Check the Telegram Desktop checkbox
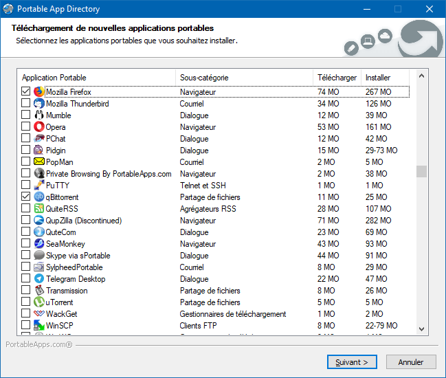The width and height of the screenshot is (446, 378). coord(26,278)
